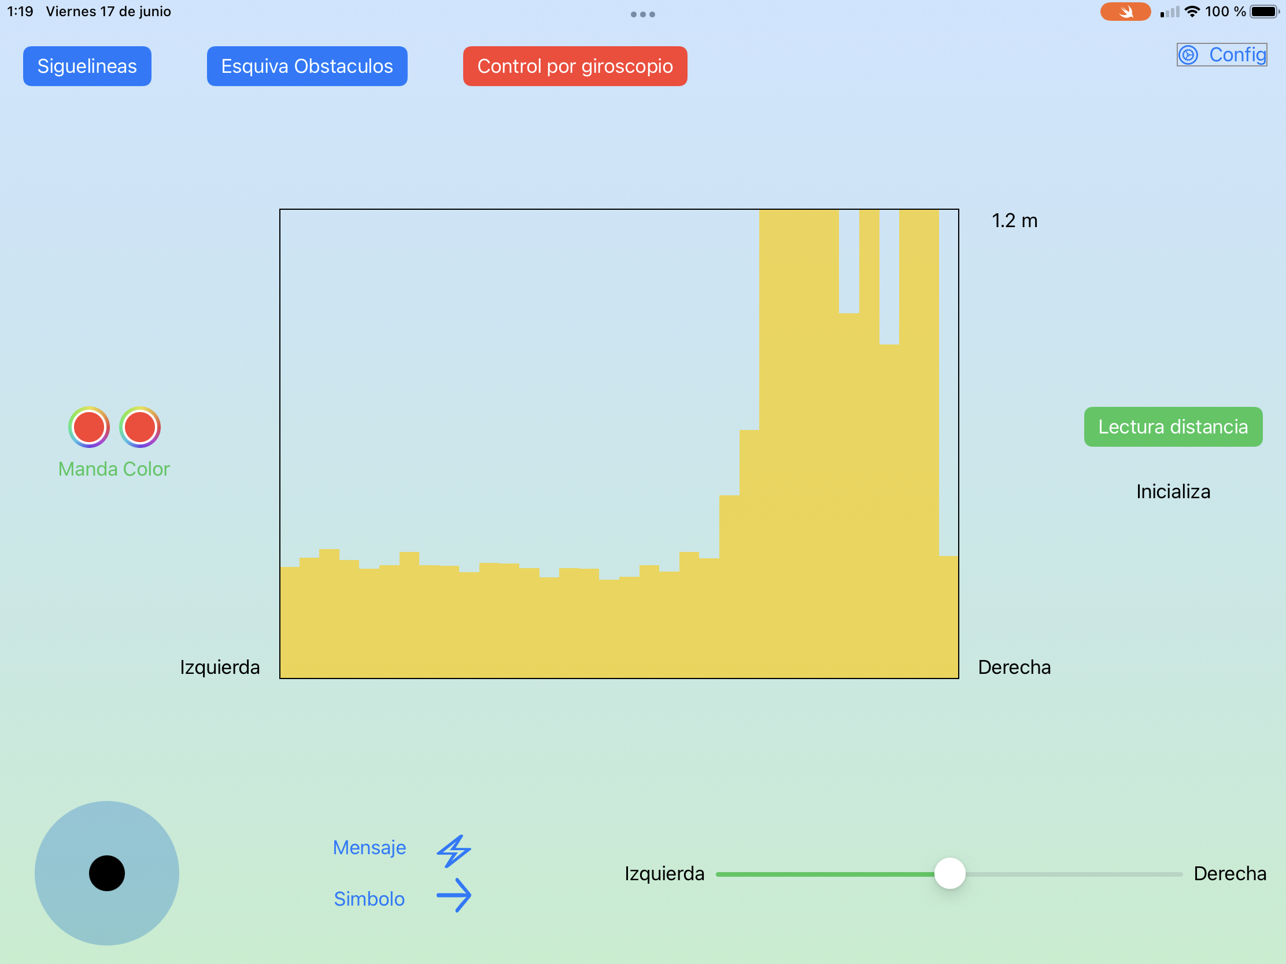Viewport: 1286px width, 964px height.
Task: Click the Izquierda-Derecha slider thumb
Action: click(x=949, y=873)
